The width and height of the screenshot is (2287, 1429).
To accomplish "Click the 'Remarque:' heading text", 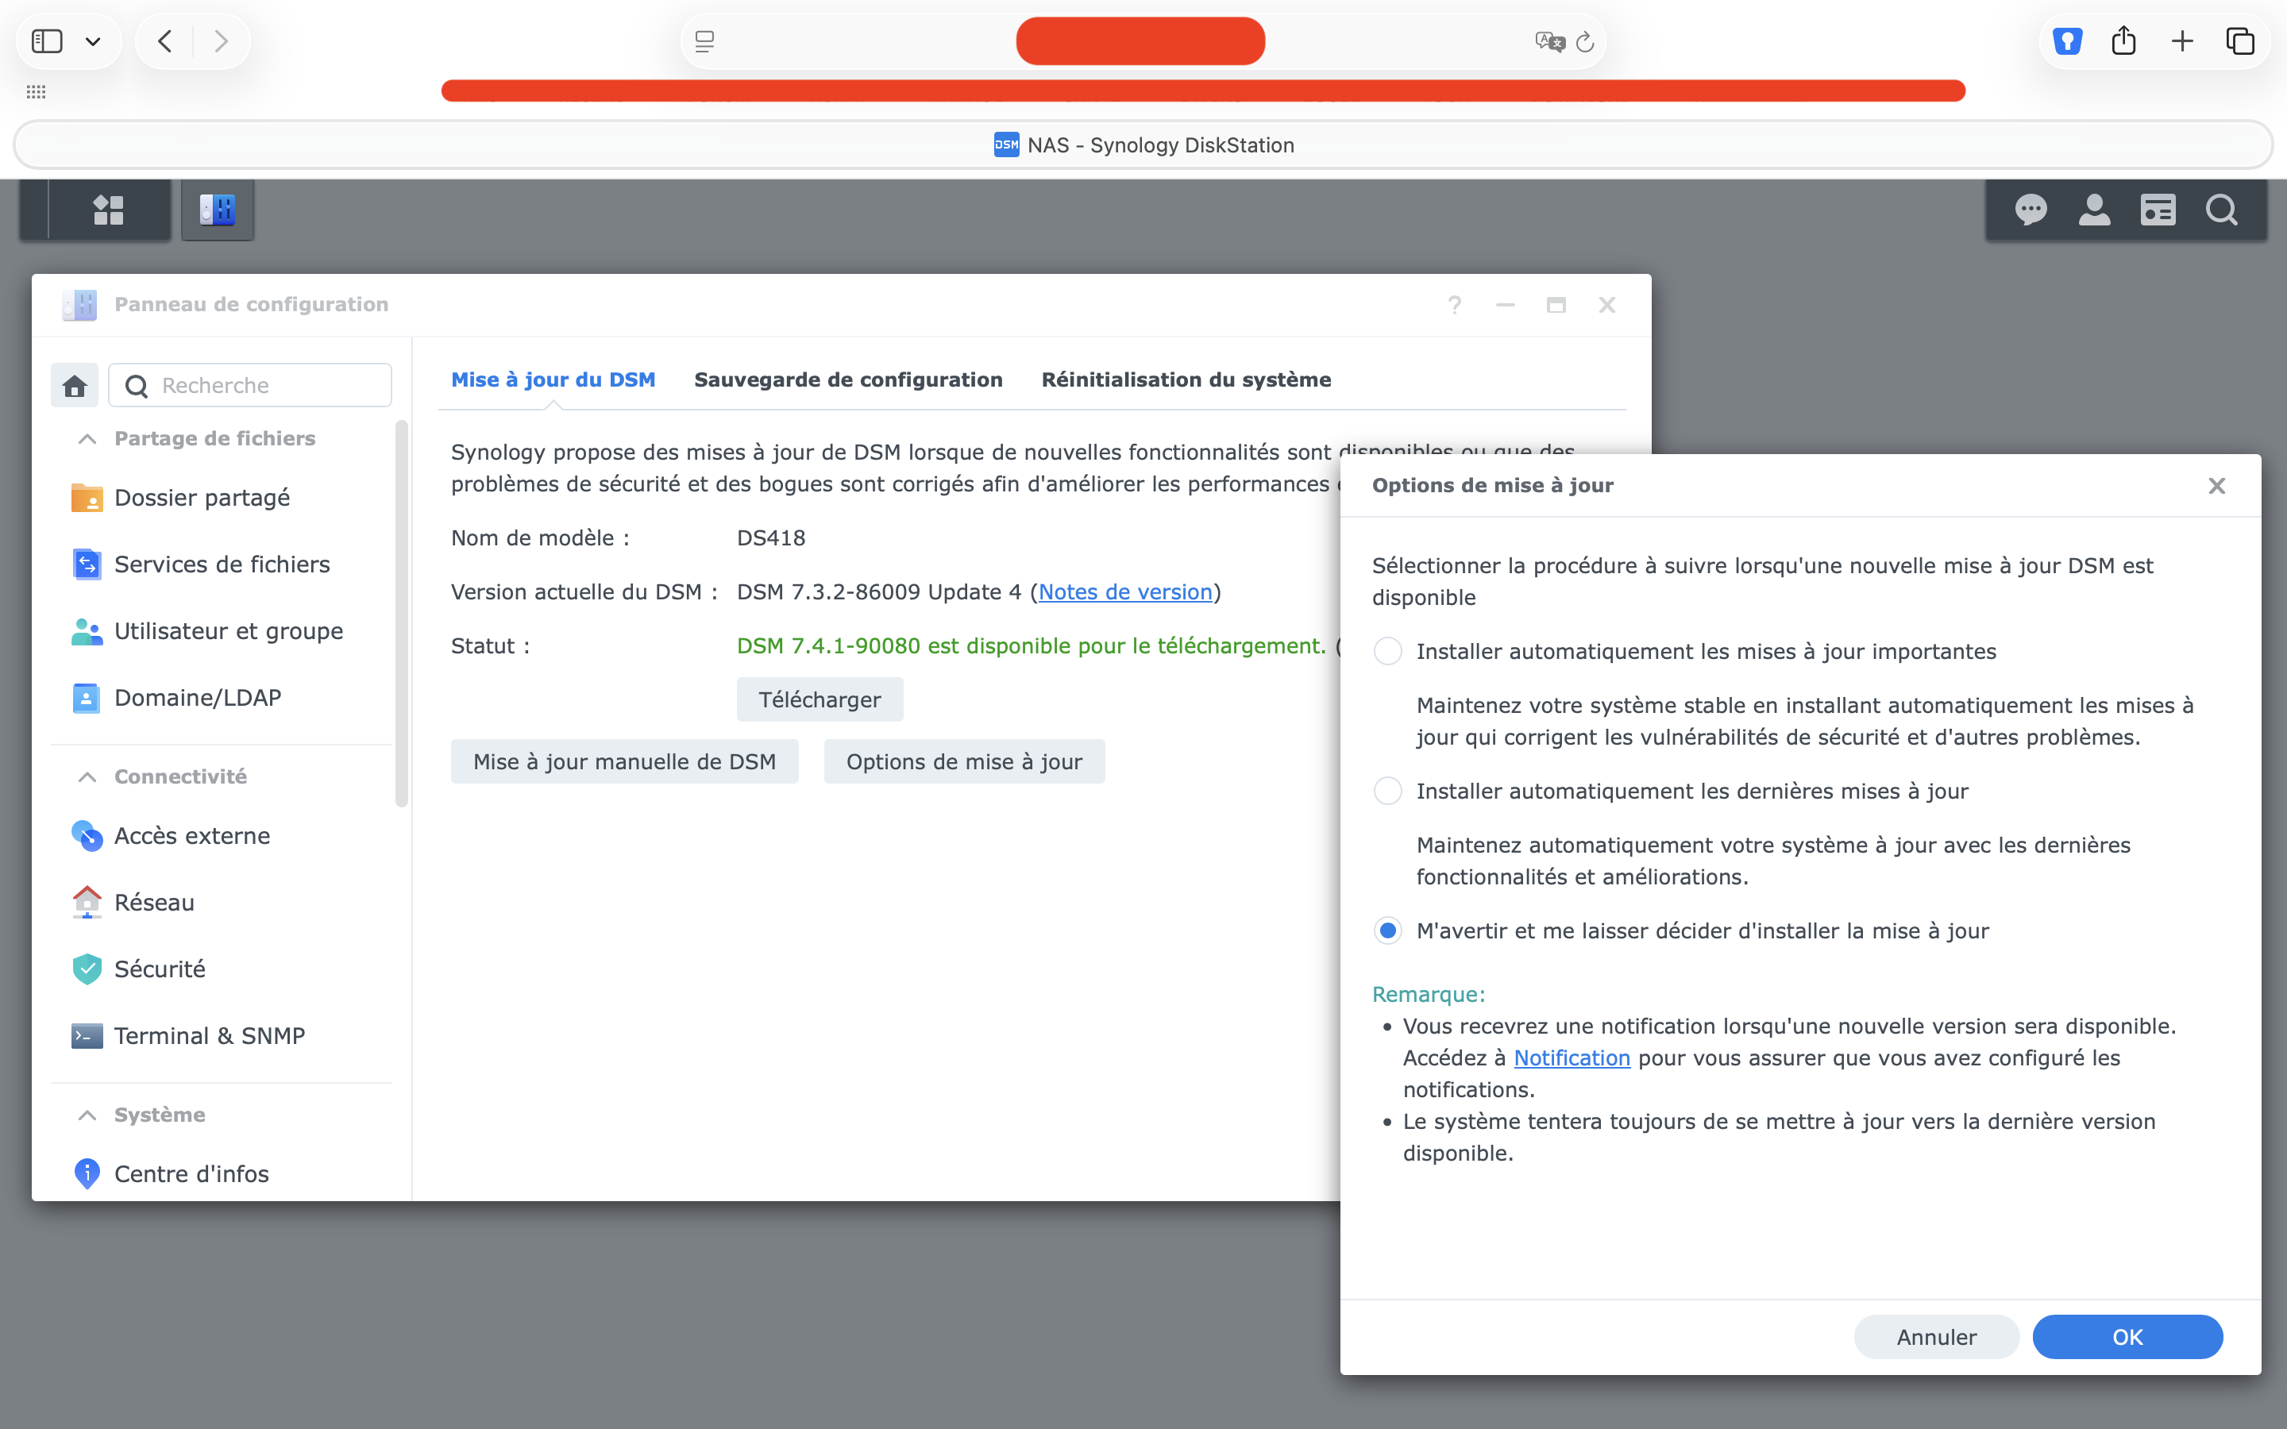I will (x=1428, y=994).
